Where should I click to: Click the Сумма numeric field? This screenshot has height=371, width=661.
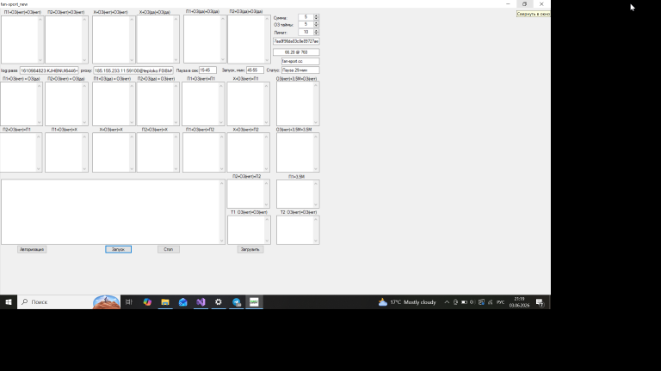(x=306, y=17)
